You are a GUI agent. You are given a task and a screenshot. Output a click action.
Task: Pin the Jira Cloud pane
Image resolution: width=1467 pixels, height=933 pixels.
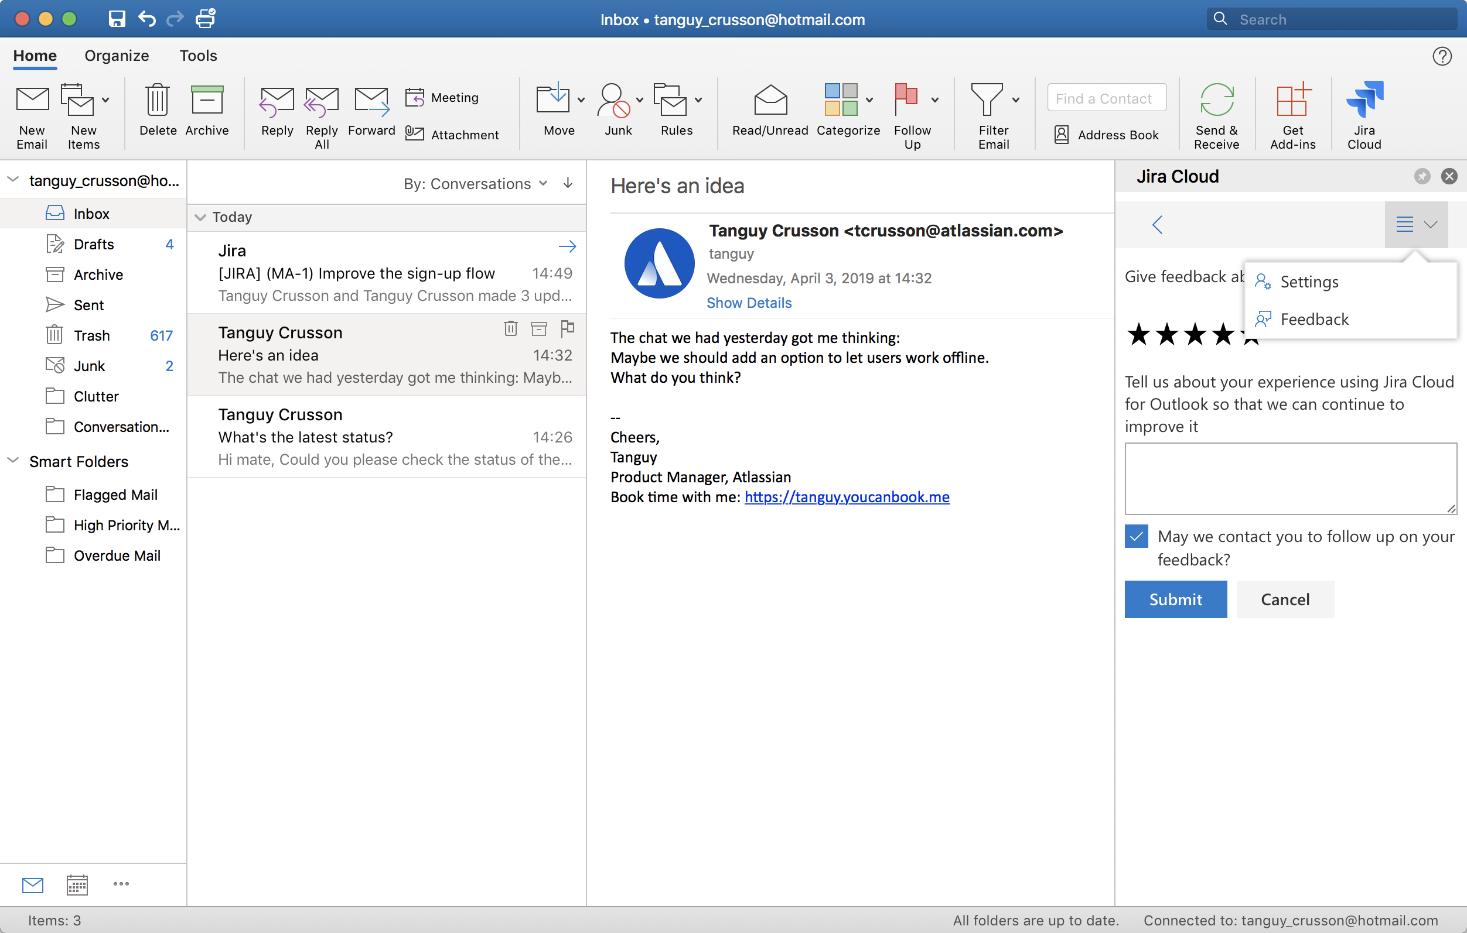click(1422, 177)
